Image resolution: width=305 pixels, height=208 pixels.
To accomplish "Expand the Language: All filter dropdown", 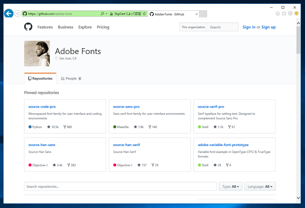I will (260, 187).
